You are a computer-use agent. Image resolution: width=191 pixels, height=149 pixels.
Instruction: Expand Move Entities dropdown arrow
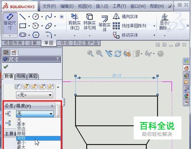pos(154,35)
